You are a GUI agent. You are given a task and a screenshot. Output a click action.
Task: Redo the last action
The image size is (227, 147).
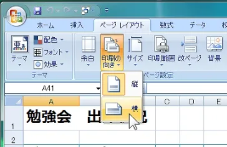pyautogui.click(x=67, y=11)
